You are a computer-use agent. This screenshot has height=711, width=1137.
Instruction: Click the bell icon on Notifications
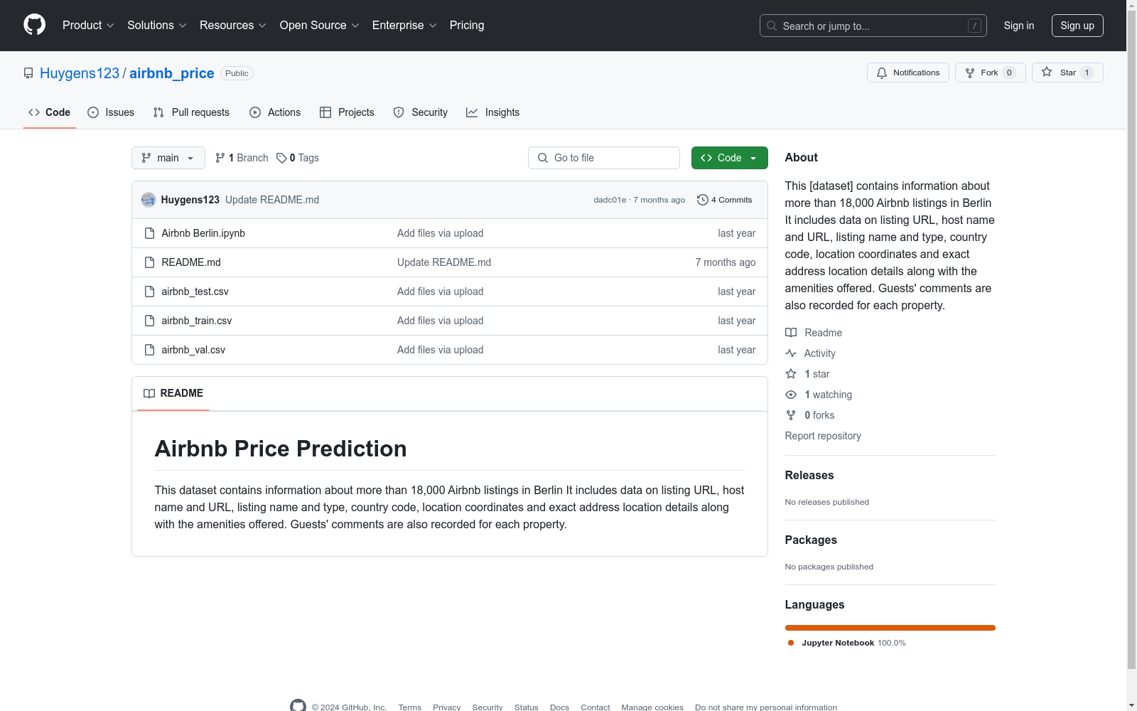882,73
